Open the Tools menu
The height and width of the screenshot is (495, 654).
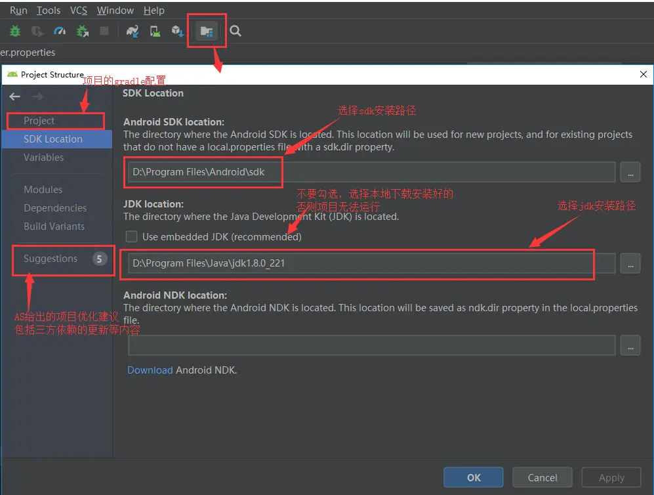[49, 11]
